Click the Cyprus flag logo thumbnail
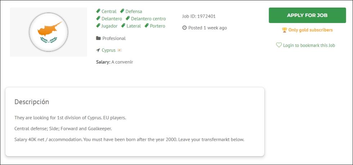This screenshot has height=165, width=353. (x=48, y=32)
